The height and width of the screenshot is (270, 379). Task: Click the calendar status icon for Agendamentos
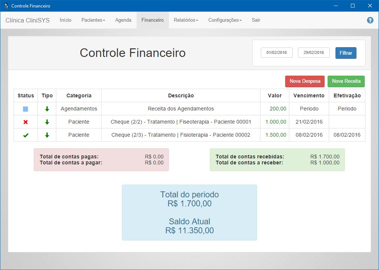[x=26, y=109]
